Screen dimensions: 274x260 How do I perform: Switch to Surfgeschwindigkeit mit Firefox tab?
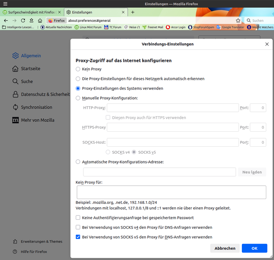pyautogui.click(x=32, y=12)
